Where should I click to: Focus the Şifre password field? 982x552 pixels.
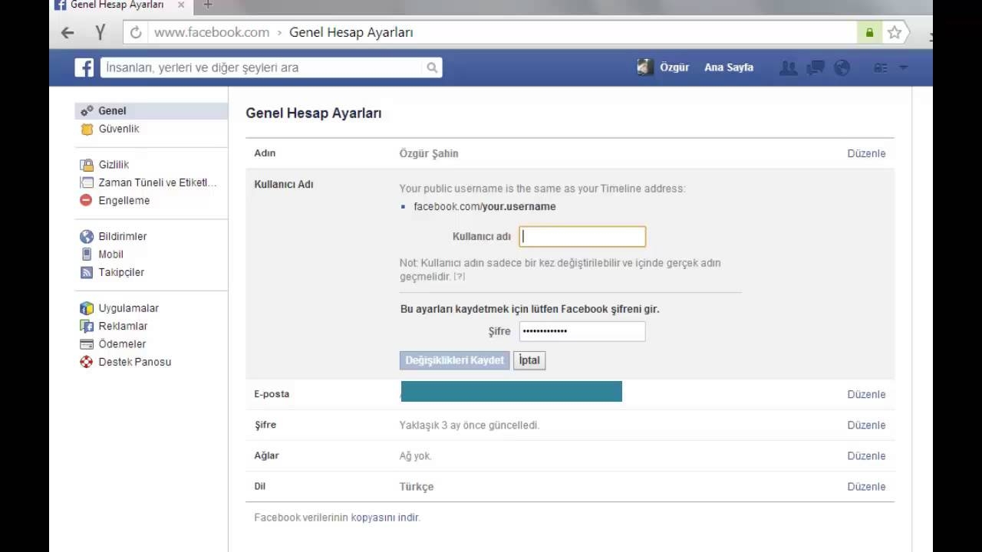point(582,331)
